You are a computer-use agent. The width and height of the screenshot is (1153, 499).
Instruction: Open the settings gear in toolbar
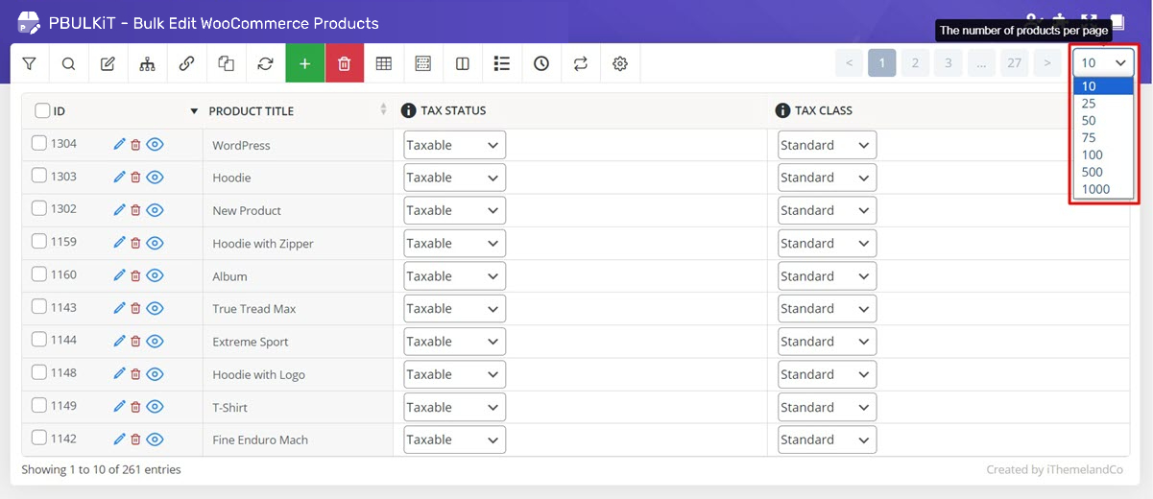point(620,64)
